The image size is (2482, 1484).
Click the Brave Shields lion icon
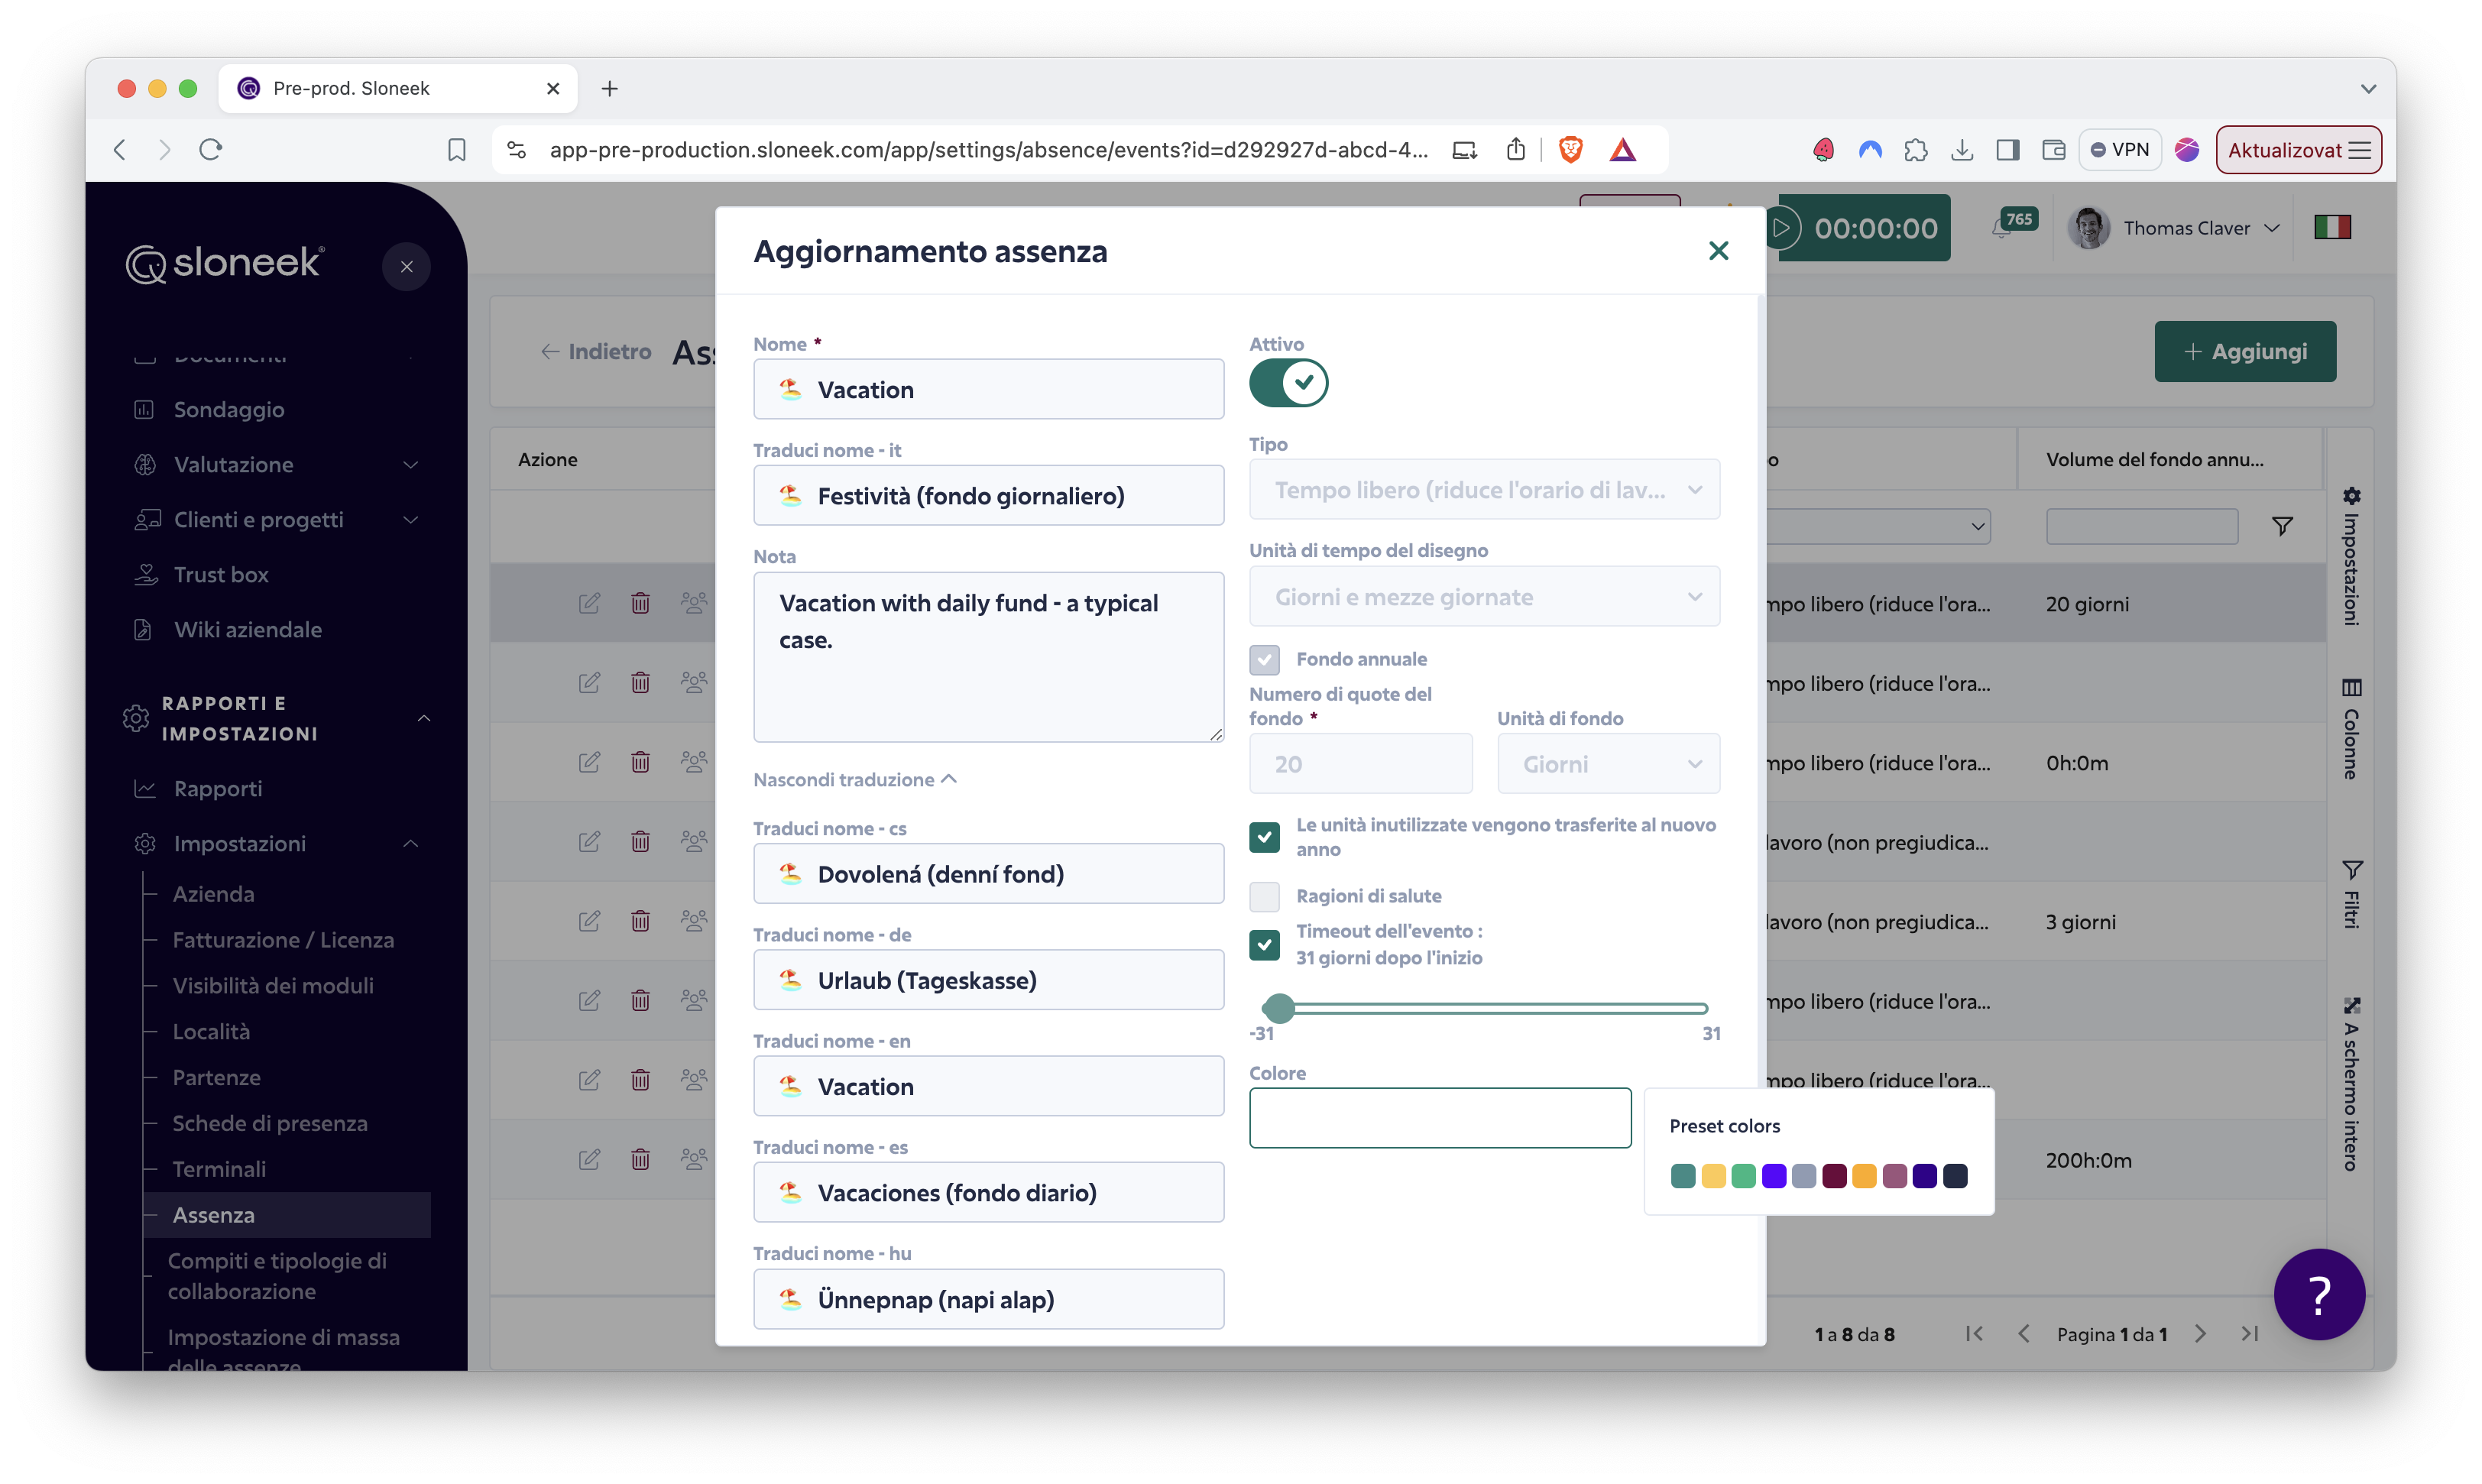1570,149
